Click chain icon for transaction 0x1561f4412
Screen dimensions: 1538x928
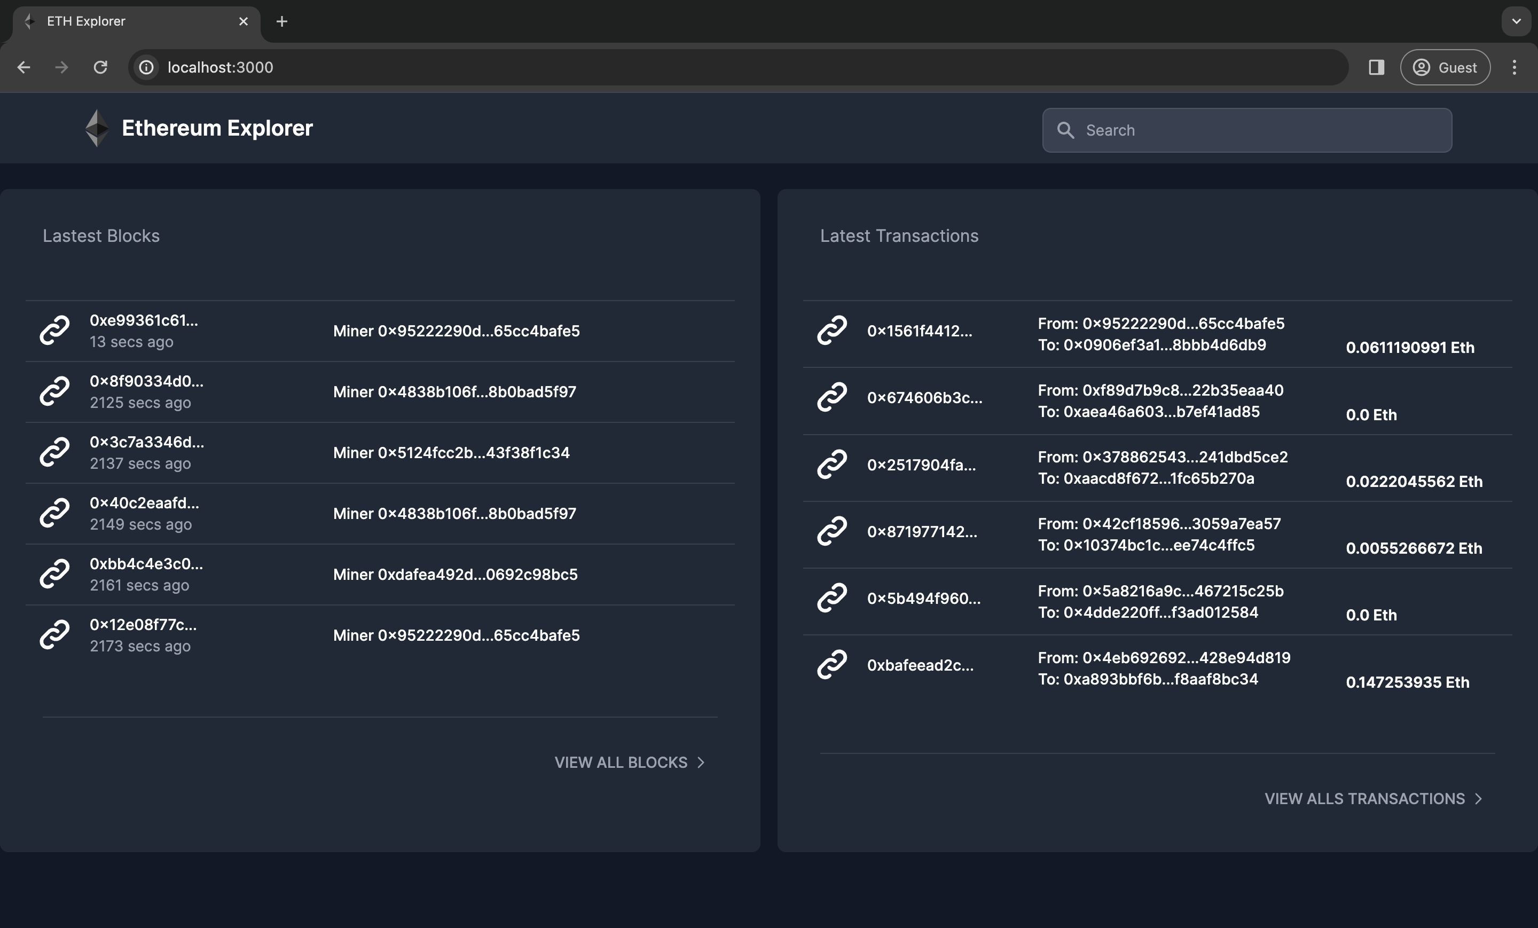(x=832, y=331)
